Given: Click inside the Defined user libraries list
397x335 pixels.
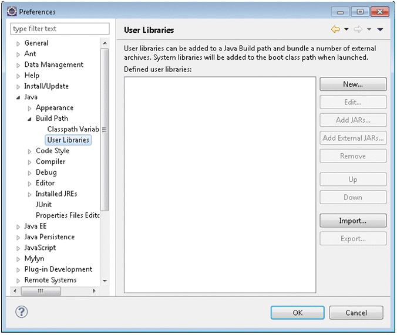Looking at the screenshot, I should [x=220, y=185].
